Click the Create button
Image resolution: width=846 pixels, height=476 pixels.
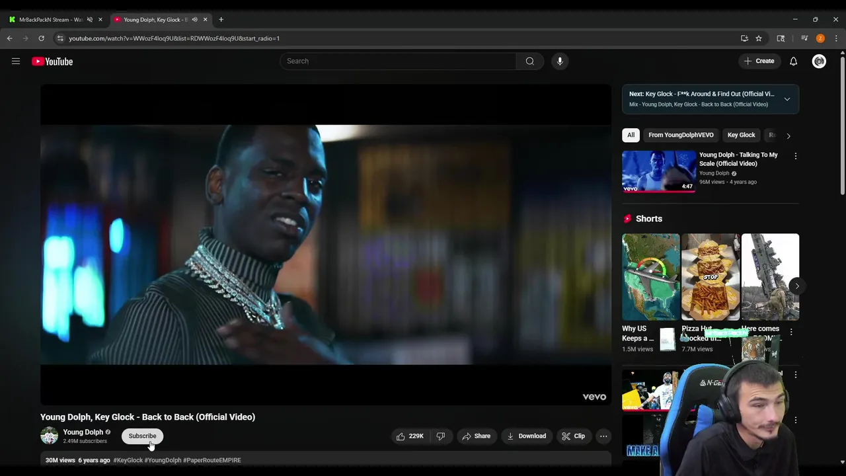click(x=759, y=61)
